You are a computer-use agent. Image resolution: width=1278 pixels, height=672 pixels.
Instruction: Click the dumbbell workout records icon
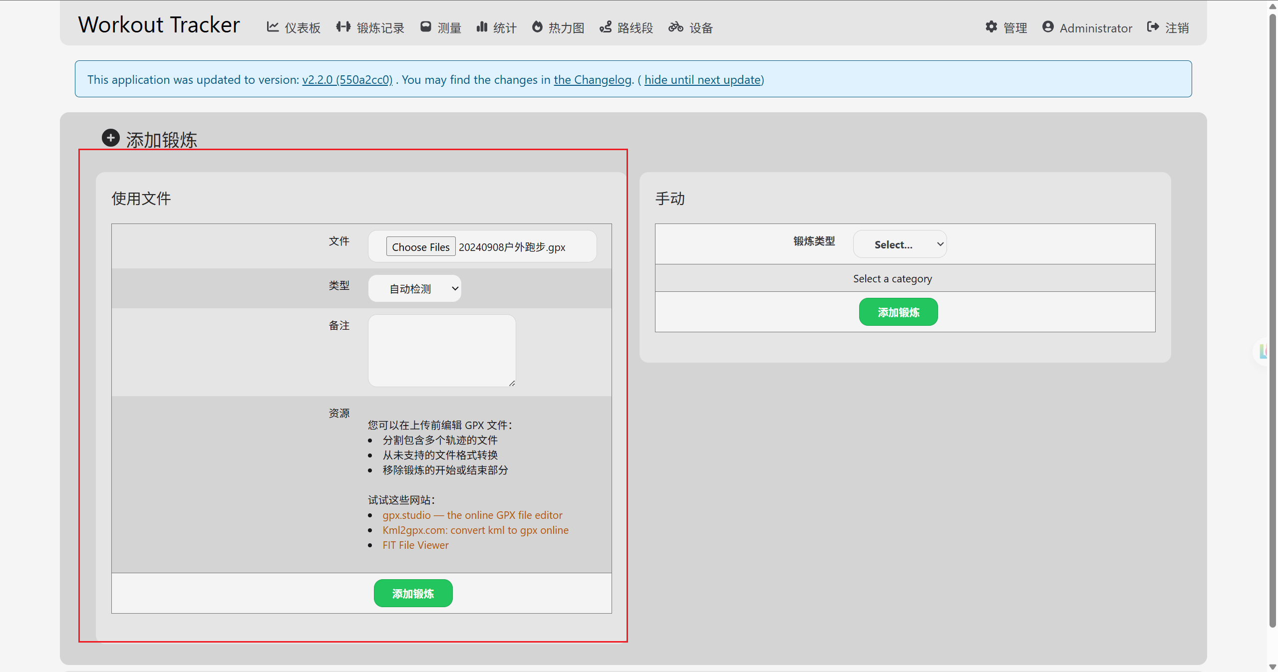point(343,27)
